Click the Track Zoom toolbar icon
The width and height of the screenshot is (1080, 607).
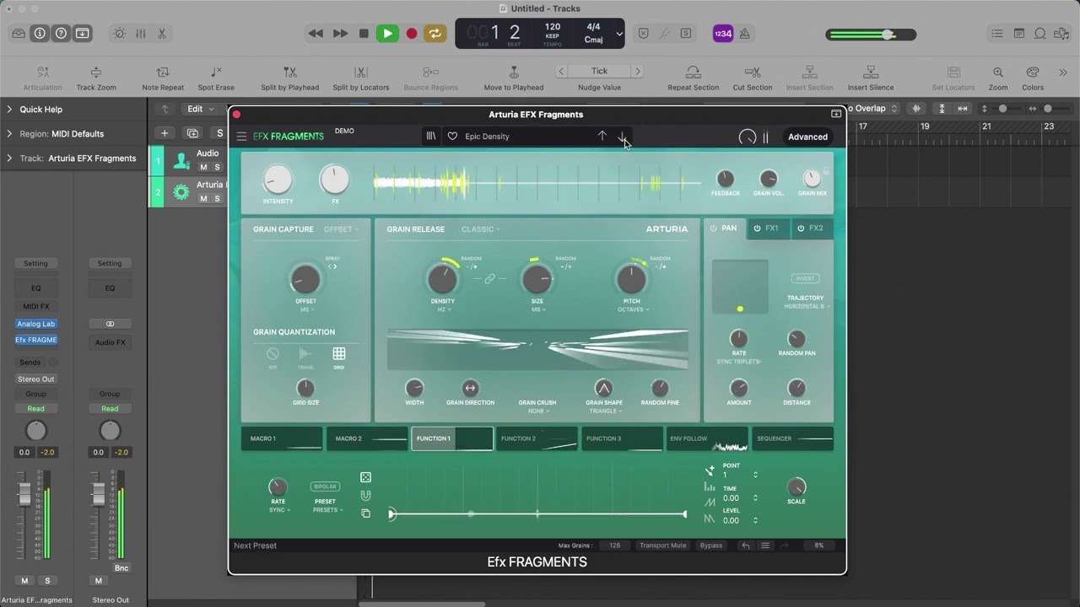(x=96, y=73)
